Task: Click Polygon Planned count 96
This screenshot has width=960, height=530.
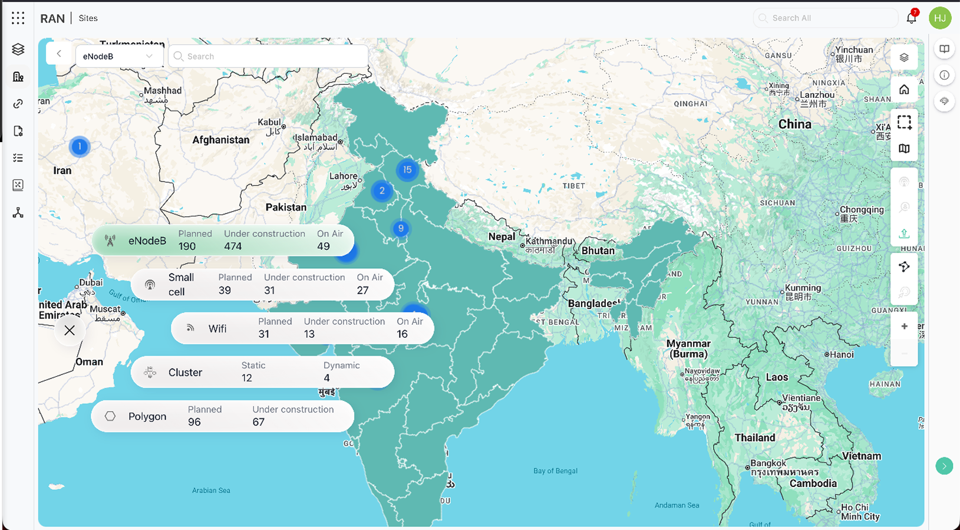Action: pos(194,422)
